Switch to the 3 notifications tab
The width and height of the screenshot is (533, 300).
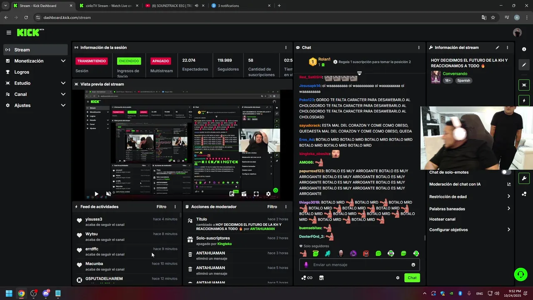click(241, 6)
